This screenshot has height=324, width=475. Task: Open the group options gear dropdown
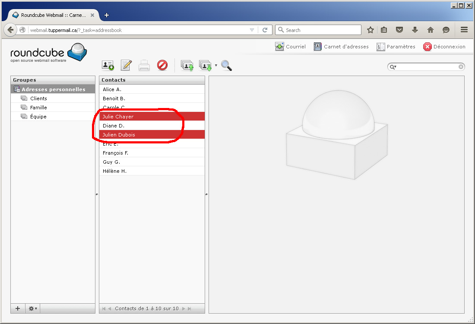coord(33,308)
